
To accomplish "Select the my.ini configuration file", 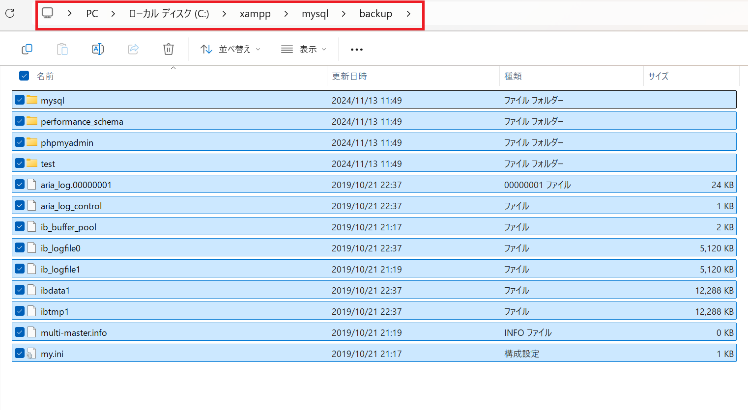I will coord(52,354).
